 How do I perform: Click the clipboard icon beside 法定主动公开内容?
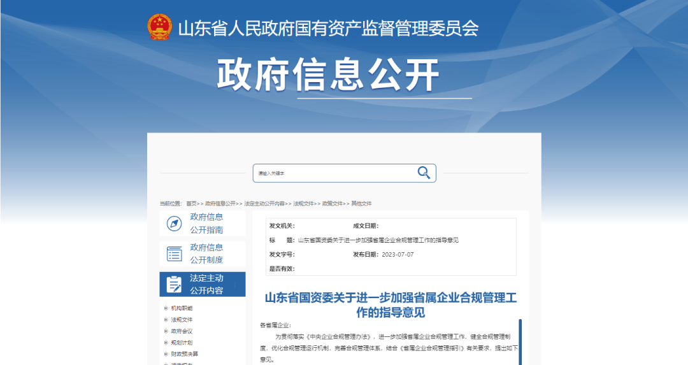click(174, 284)
